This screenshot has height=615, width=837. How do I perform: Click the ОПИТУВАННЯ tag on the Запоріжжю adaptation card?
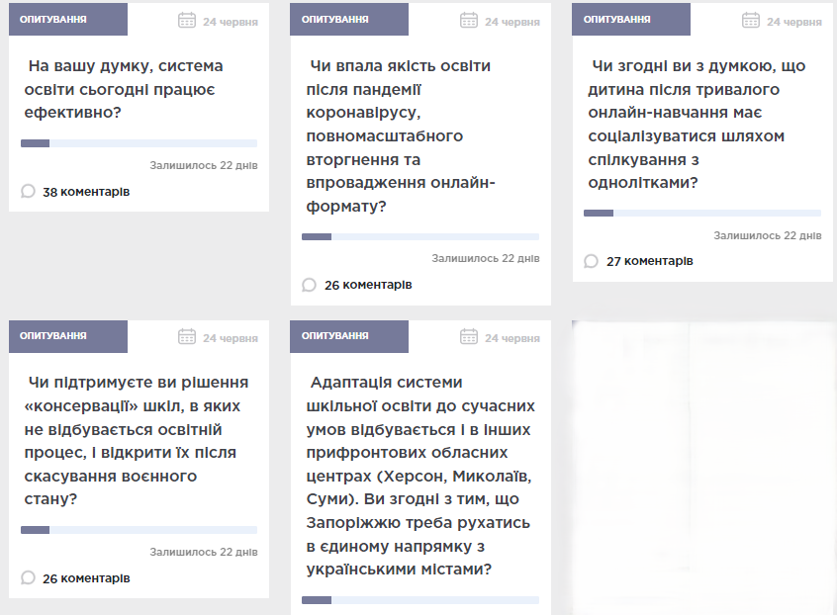[349, 336]
